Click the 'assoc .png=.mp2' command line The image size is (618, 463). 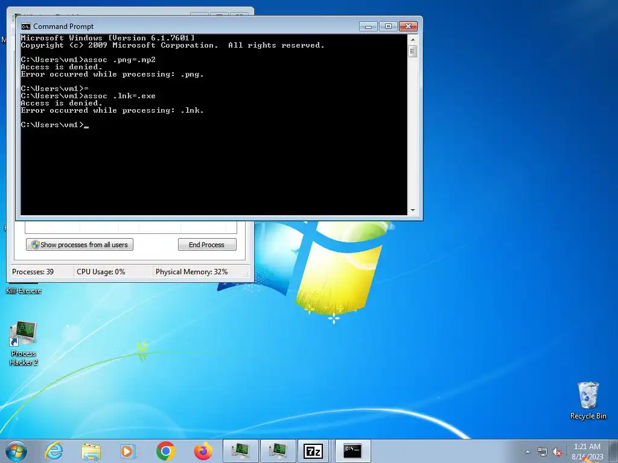88,60
